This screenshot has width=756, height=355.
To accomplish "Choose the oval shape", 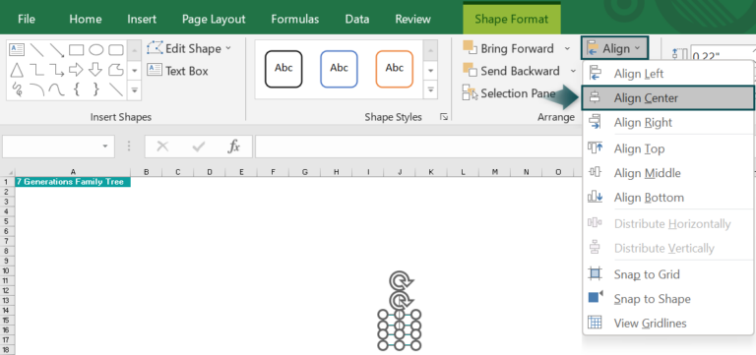I will pyautogui.click(x=95, y=49).
